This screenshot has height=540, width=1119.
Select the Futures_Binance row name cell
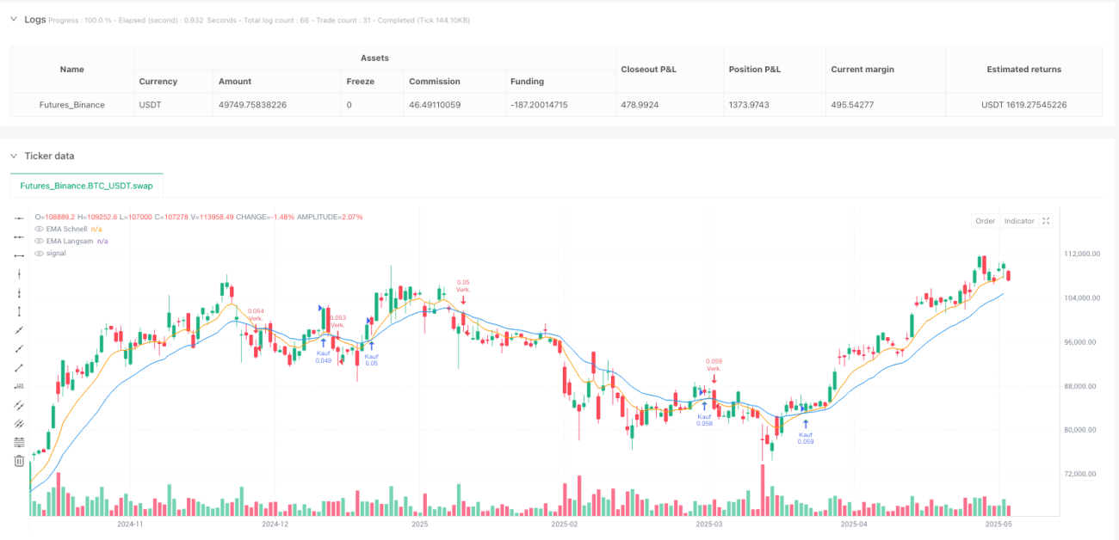click(x=71, y=105)
